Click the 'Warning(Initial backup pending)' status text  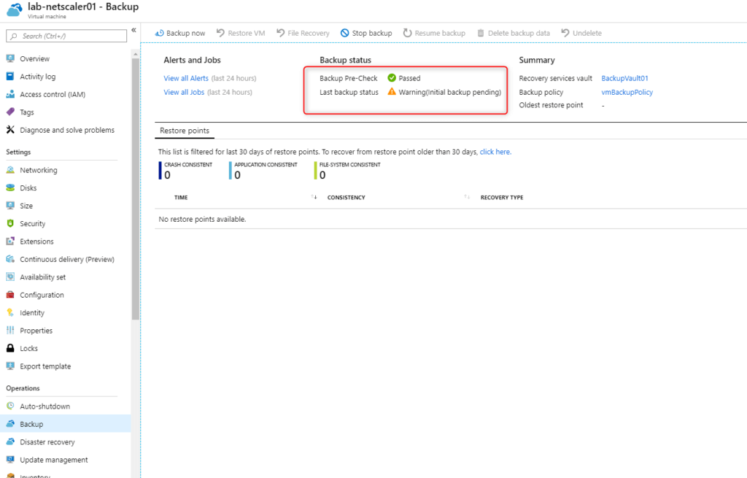click(x=449, y=92)
